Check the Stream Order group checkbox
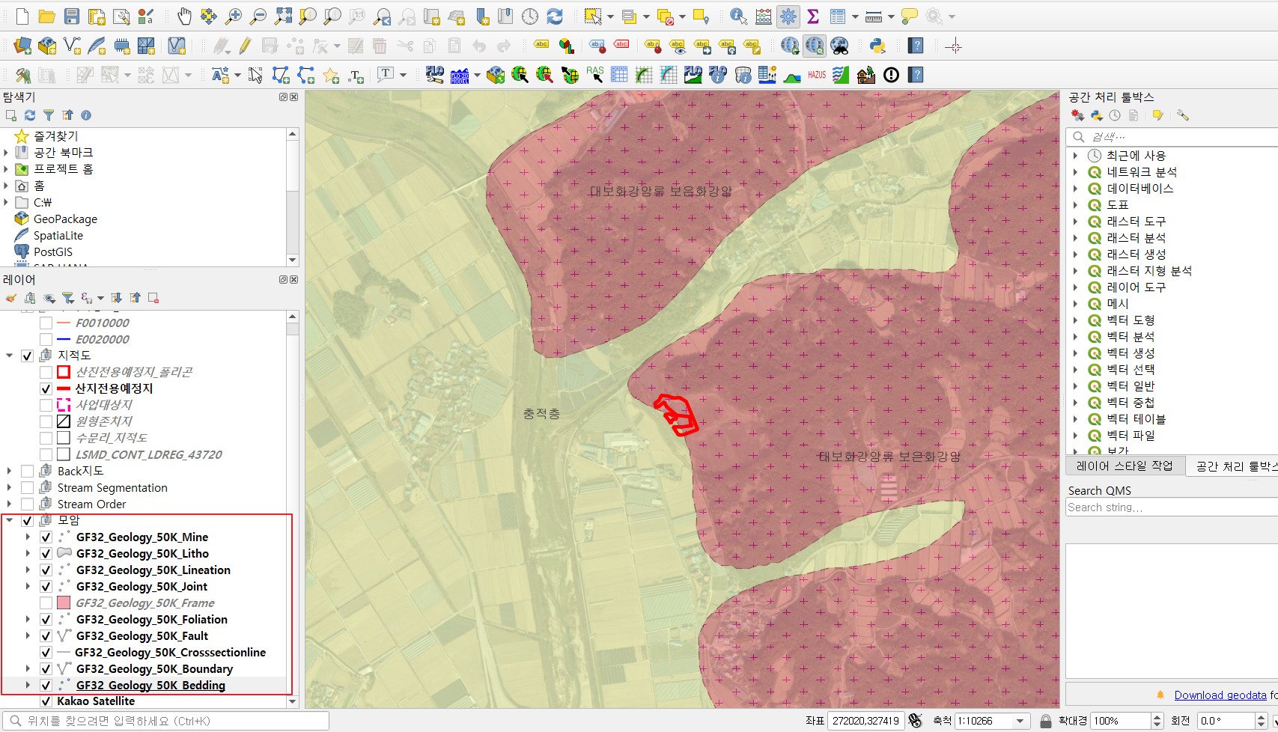 click(x=28, y=504)
